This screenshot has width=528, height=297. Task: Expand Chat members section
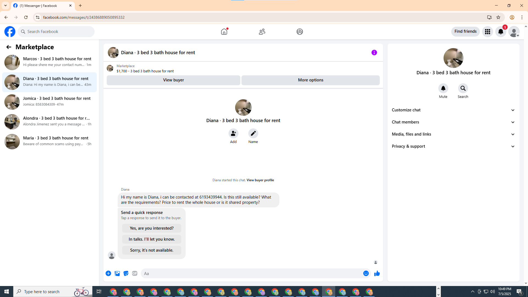click(453, 122)
